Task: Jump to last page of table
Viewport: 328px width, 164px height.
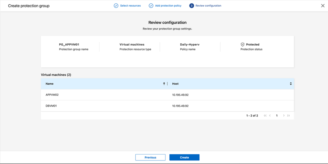Action: [x=289, y=115]
